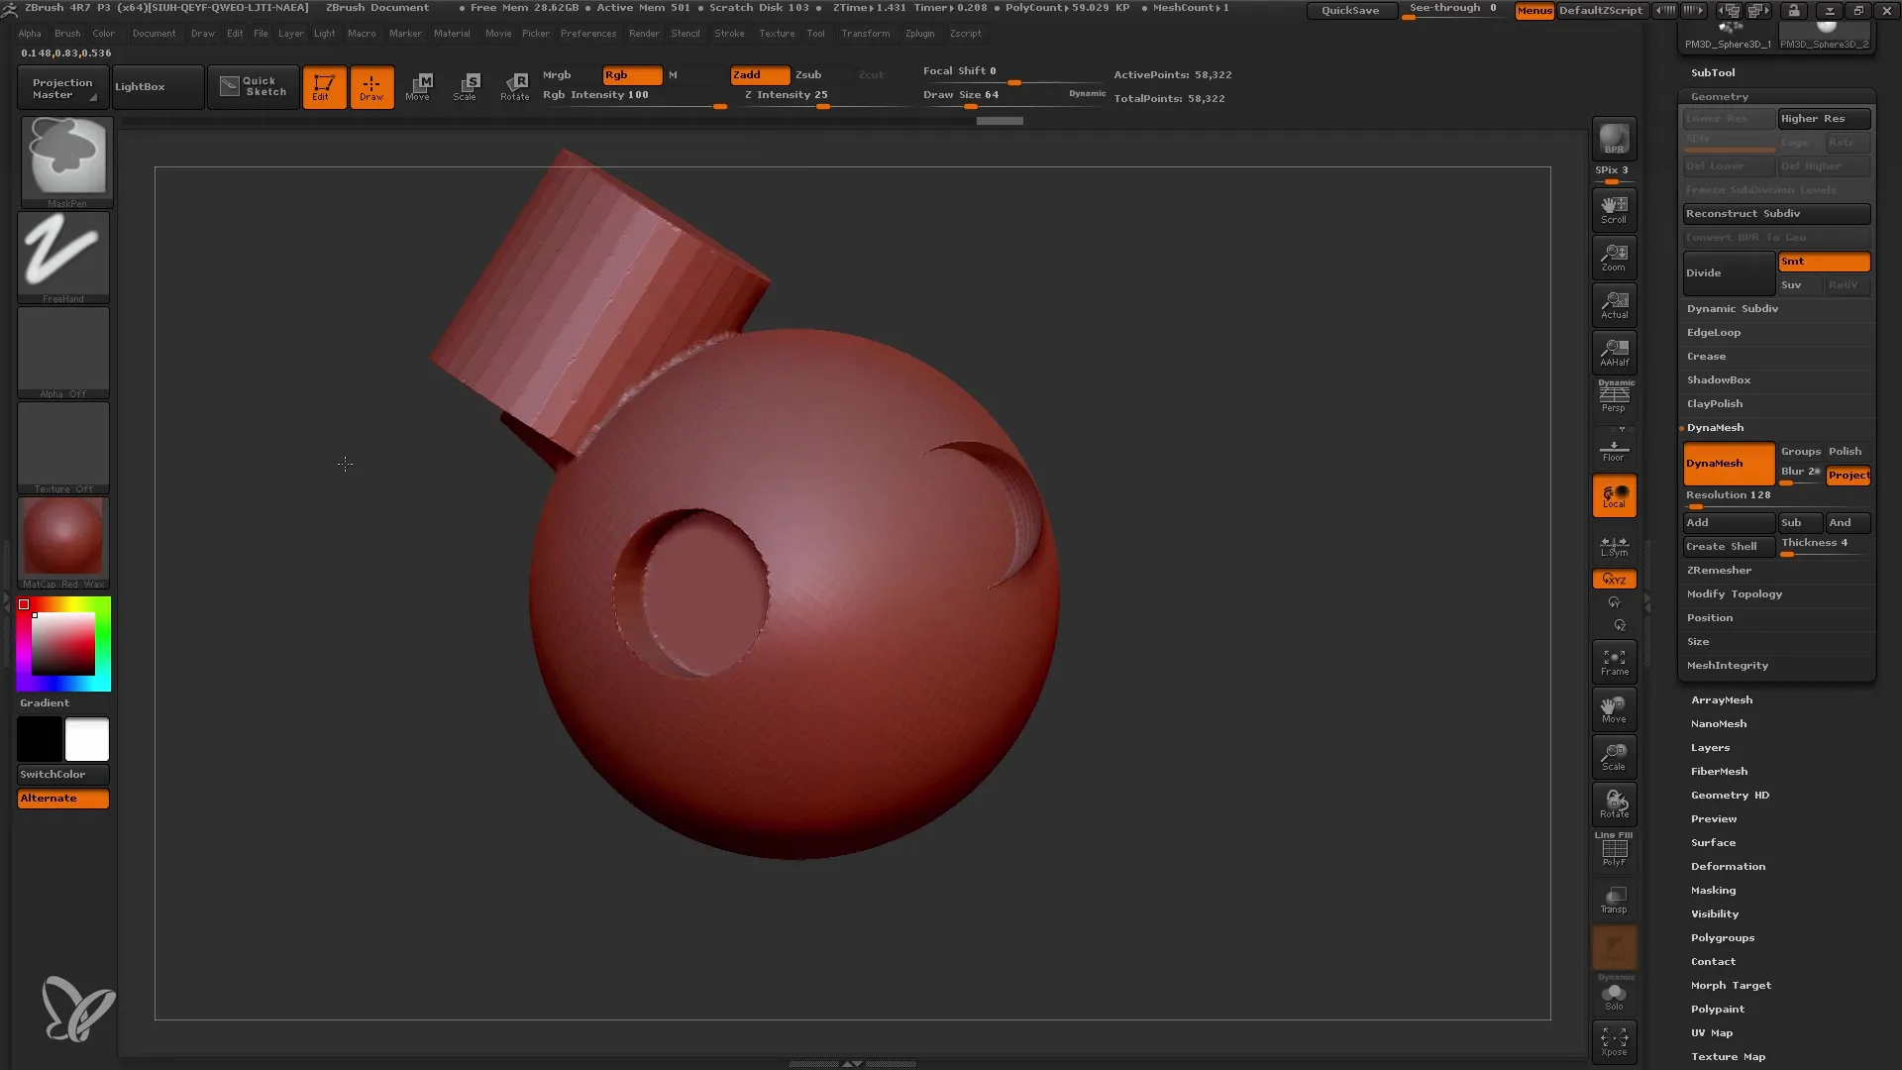Expand the Masking options panel

[x=1713, y=890]
